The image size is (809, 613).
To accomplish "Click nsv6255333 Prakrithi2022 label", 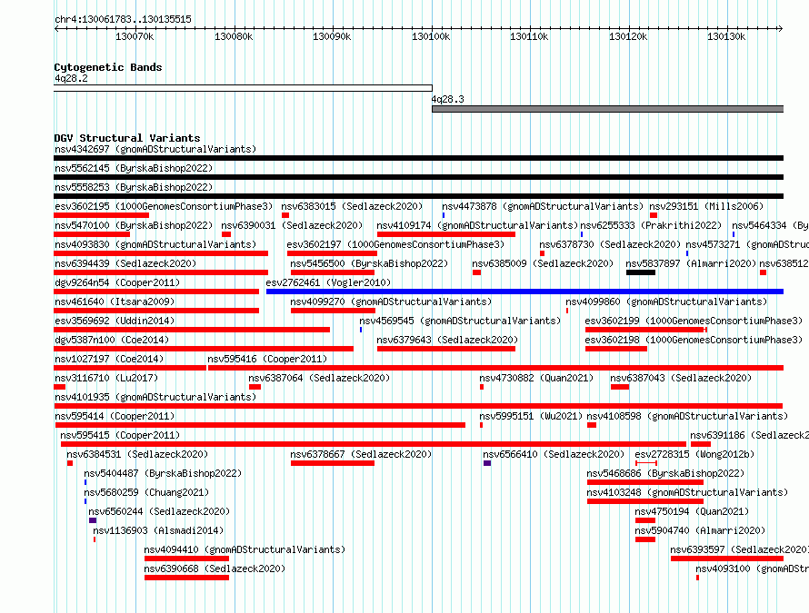I will (651, 226).
